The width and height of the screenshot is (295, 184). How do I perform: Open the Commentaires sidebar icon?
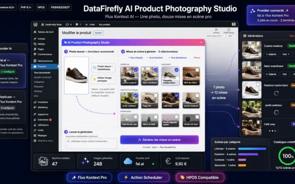point(35,54)
